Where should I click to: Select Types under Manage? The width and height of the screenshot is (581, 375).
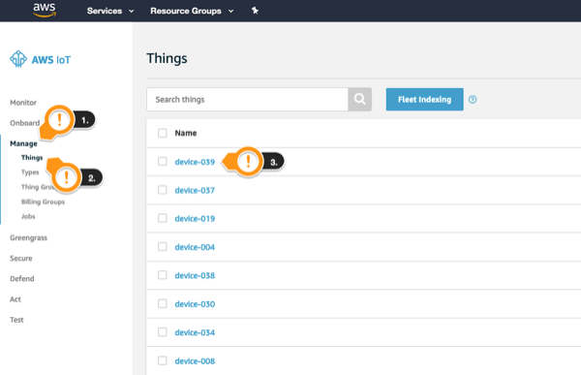30,172
